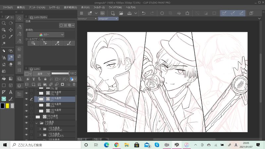The height and width of the screenshot is (149, 265).
Task: Toggle snap to ruler in command bar
Action: click(224, 13)
